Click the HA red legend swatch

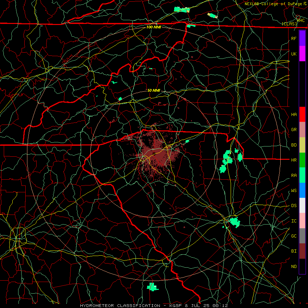[x=302, y=114]
